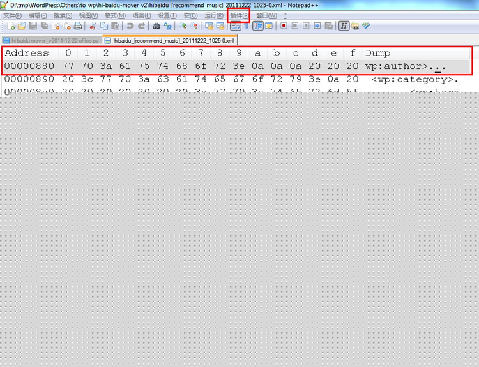Screen dimensions: 479x367
Task: Zoom out using the toolbar icon
Action: click(x=194, y=26)
